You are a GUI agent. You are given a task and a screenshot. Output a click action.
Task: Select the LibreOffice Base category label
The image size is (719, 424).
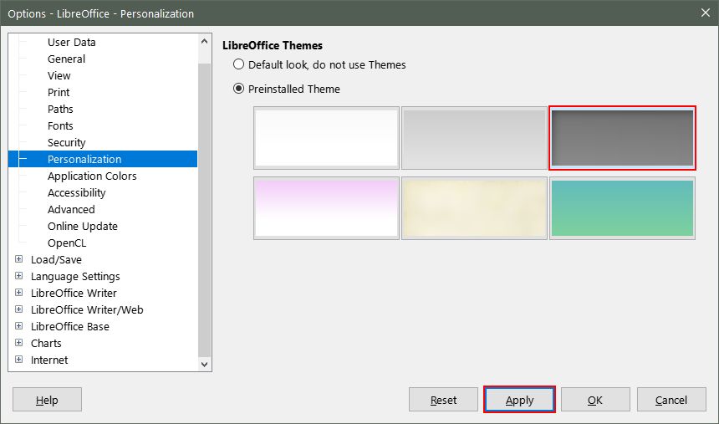(69, 327)
